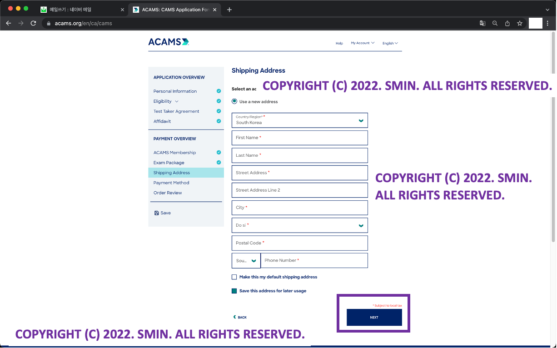The image size is (557, 348).
Task: Open Affidavit step
Action: point(162,121)
